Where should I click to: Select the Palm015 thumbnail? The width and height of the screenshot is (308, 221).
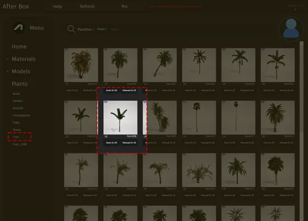160,170
